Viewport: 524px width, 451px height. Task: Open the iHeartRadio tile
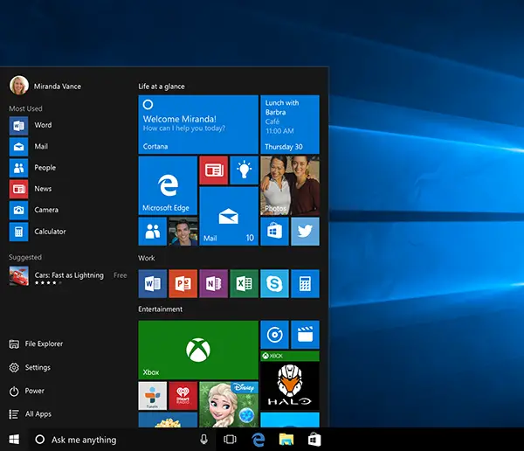183,396
